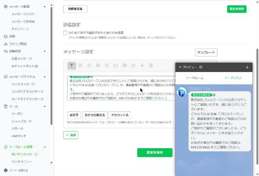259x176 pixels.
Task: Collapse the メッセージ配信 section arrow
Action: (x=45, y=7)
